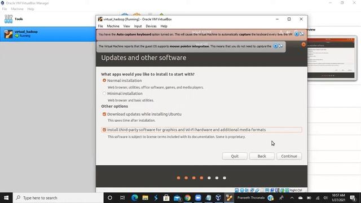Open the Windows notification center icon
This screenshot has height=203, width=361.
pos(353,198)
